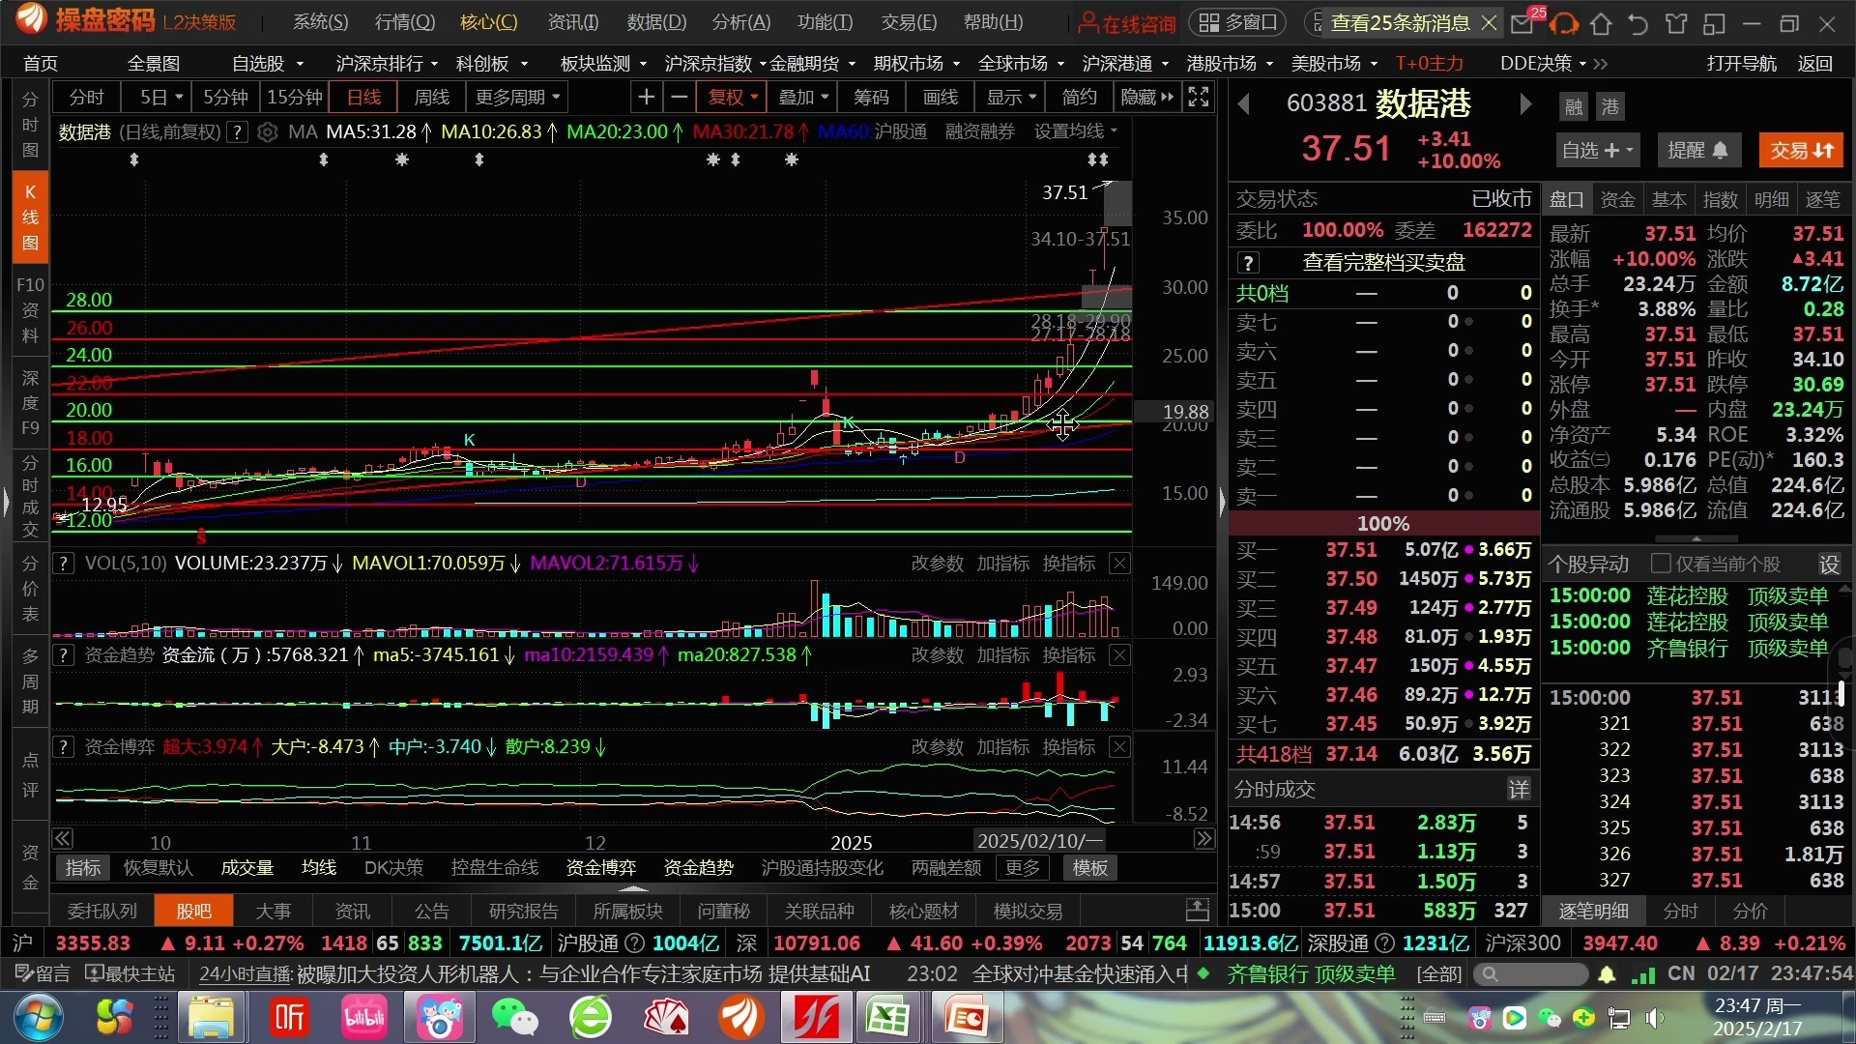This screenshot has width=1856, height=1044.
Task: Click the fullscreen expand chart icon
Action: click(x=1198, y=98)
